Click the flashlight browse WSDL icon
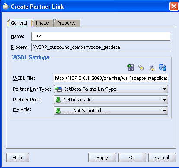The width and height of the screenshot is (179, 168). click(x=141, y=67)
